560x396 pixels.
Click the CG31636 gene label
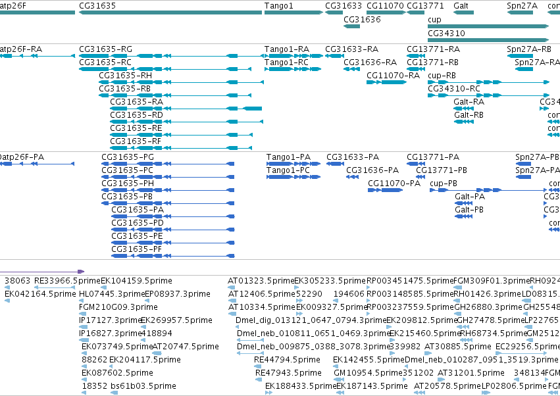(x=362, y=19)
